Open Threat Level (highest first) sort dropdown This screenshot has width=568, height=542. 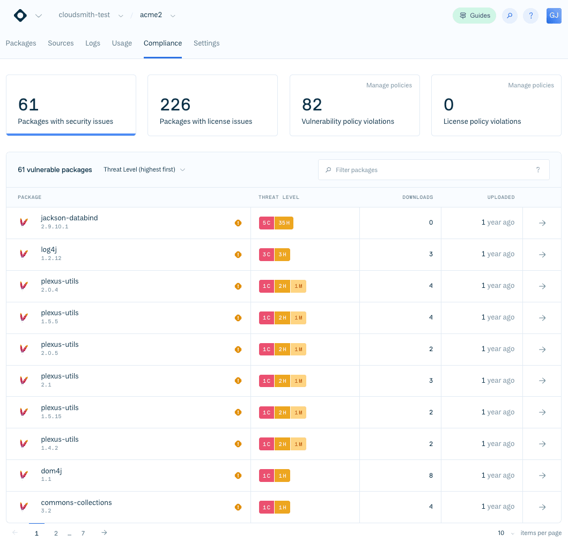pos(144,169)
